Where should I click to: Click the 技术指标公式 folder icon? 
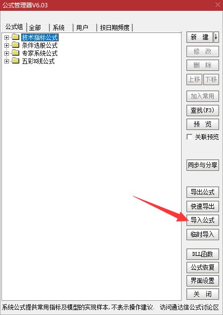pyautogui.click(x=15, y=37)
